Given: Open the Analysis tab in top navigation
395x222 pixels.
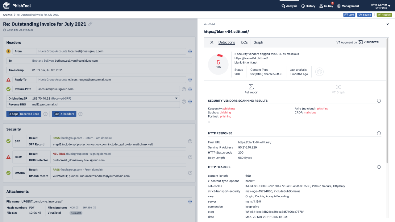Looking at the screenshot, I should point(289,6).
